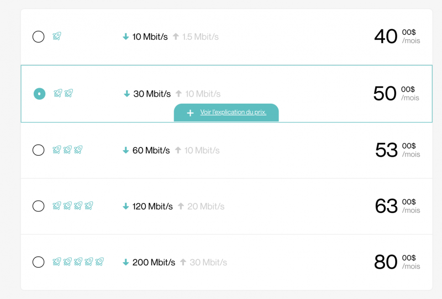Viewport: 442px width, 299px height.
Task: Pick the 120 Mbit/s plan radio button
Action: click(x=39, y=206)
